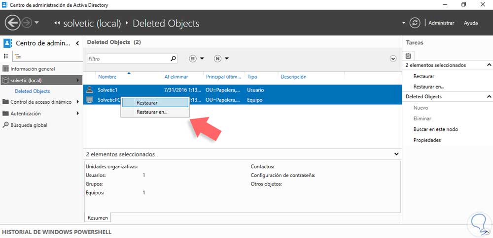Click Buscar en este nodo task

point(435,129)
